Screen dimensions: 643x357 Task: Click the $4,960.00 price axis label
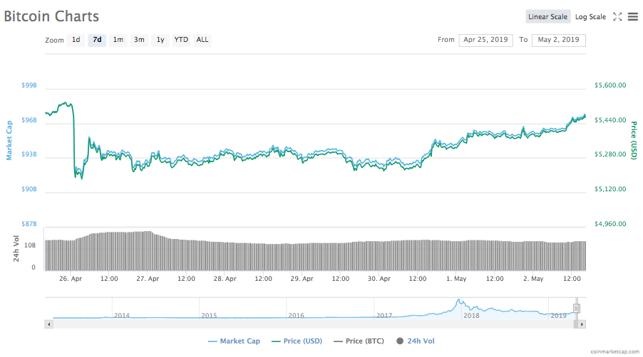610,224
